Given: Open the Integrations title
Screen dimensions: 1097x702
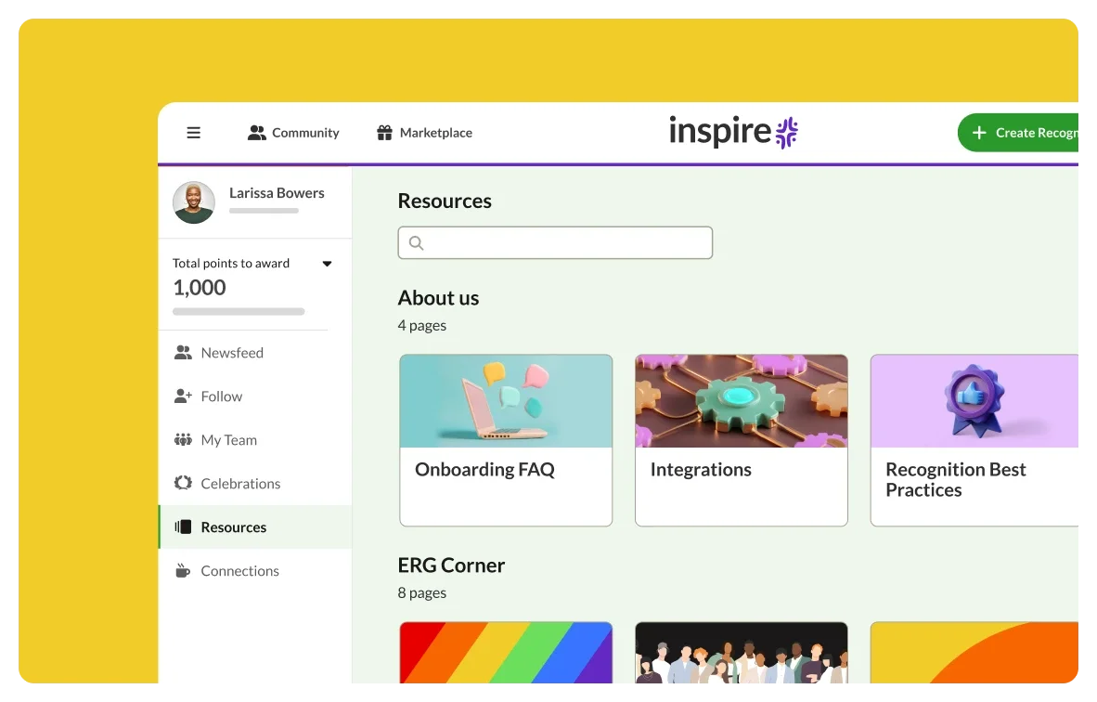Looking at the screenshot, I should coord(701,469).
